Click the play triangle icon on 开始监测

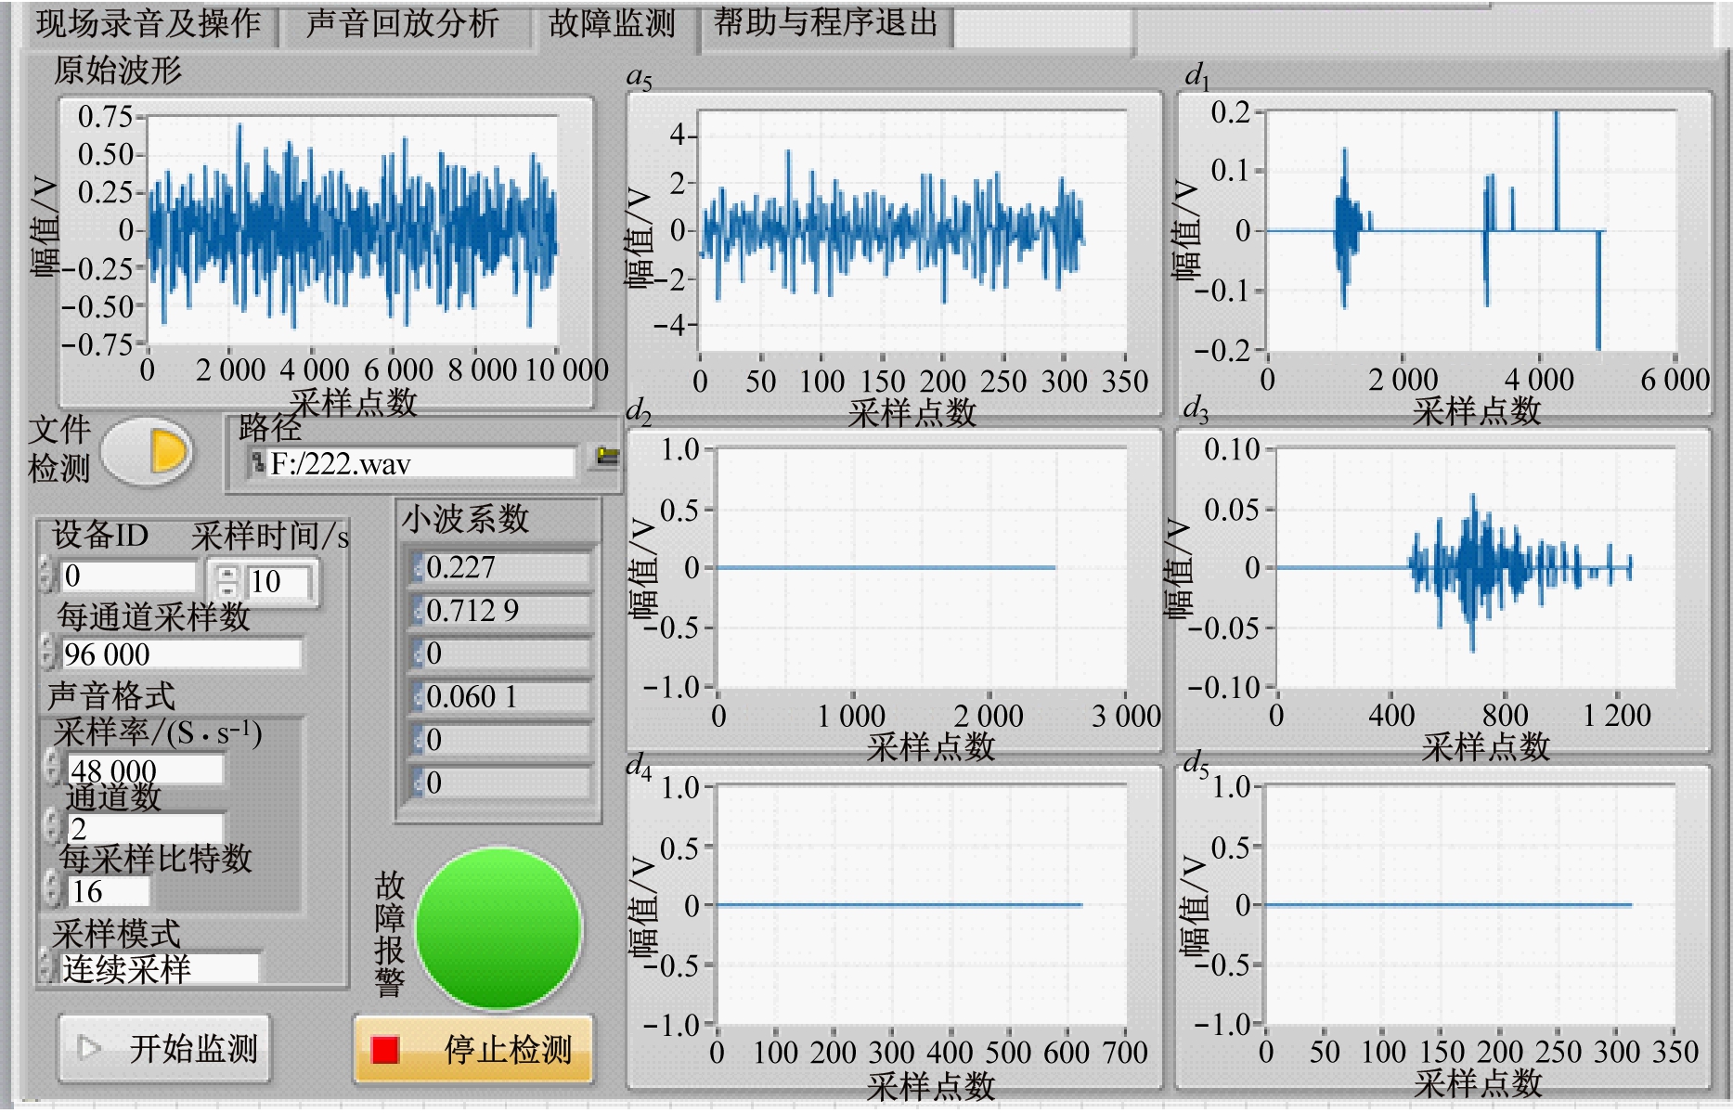[90, 1048]
